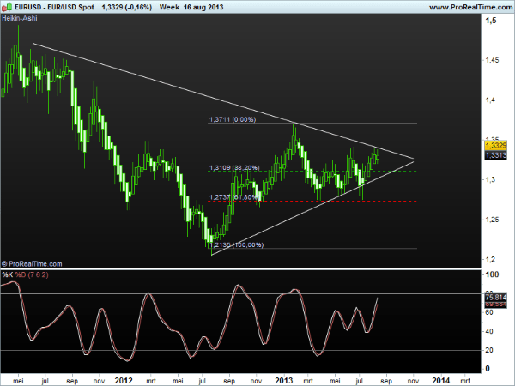Click the %K indicator label
Screen dimensions: 515x386
[x=7, y=274]
